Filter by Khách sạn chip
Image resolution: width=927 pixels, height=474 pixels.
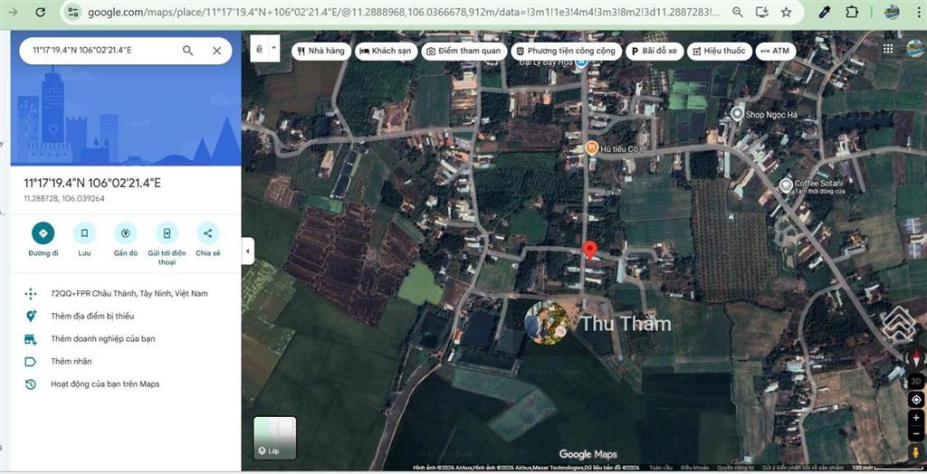386,51
